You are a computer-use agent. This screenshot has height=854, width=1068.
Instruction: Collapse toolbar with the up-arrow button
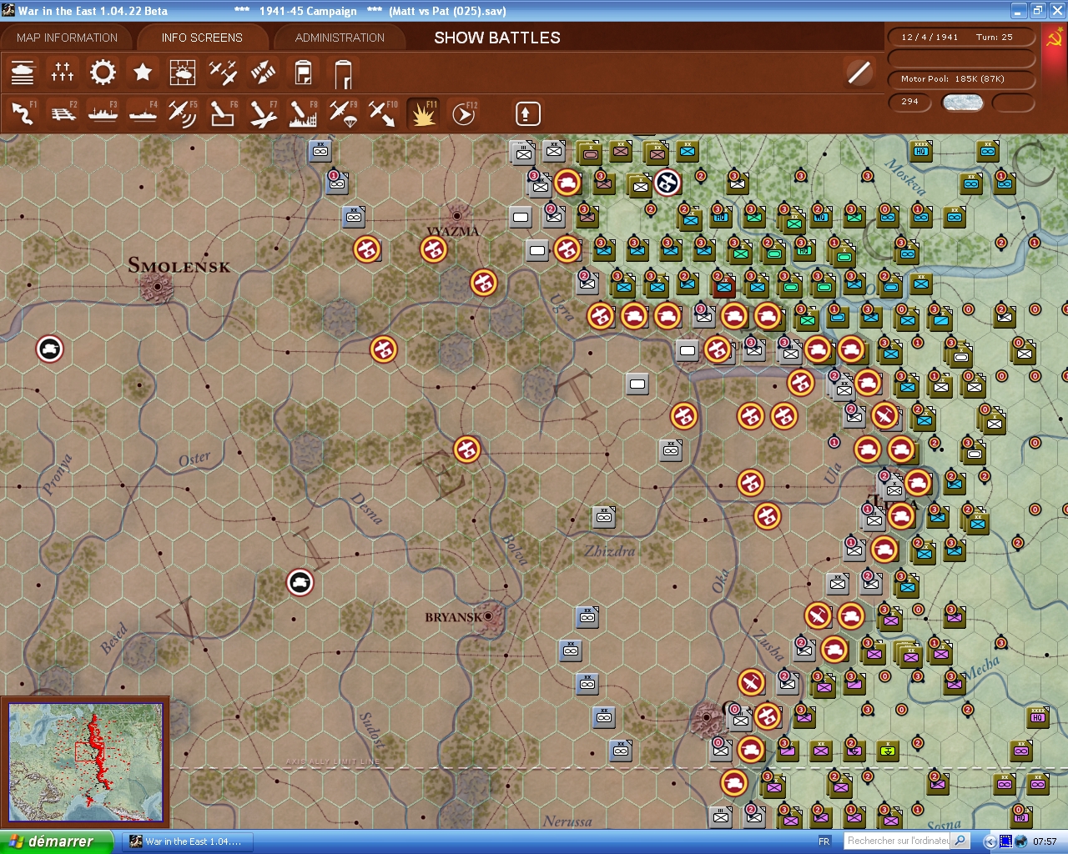(x=527, y=113)
